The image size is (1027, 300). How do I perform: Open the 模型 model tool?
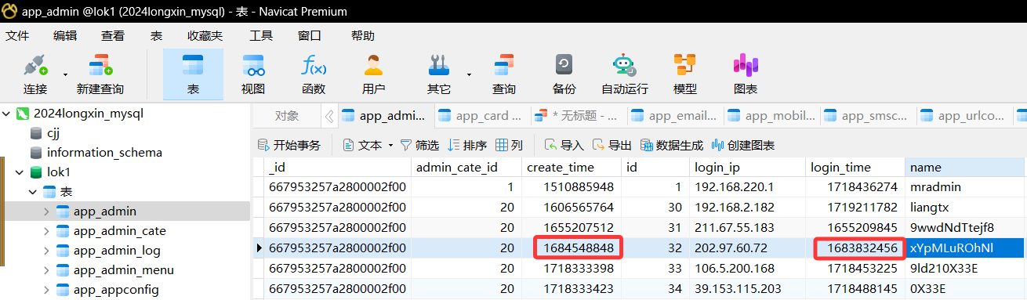(x=684, y=74)
